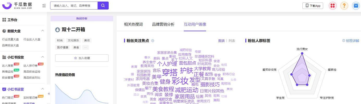Image resolution: width=361 pixels, height=104 pixels.
Task: Click the star icon in 加入收藏
Action: [x=76, y=58]
